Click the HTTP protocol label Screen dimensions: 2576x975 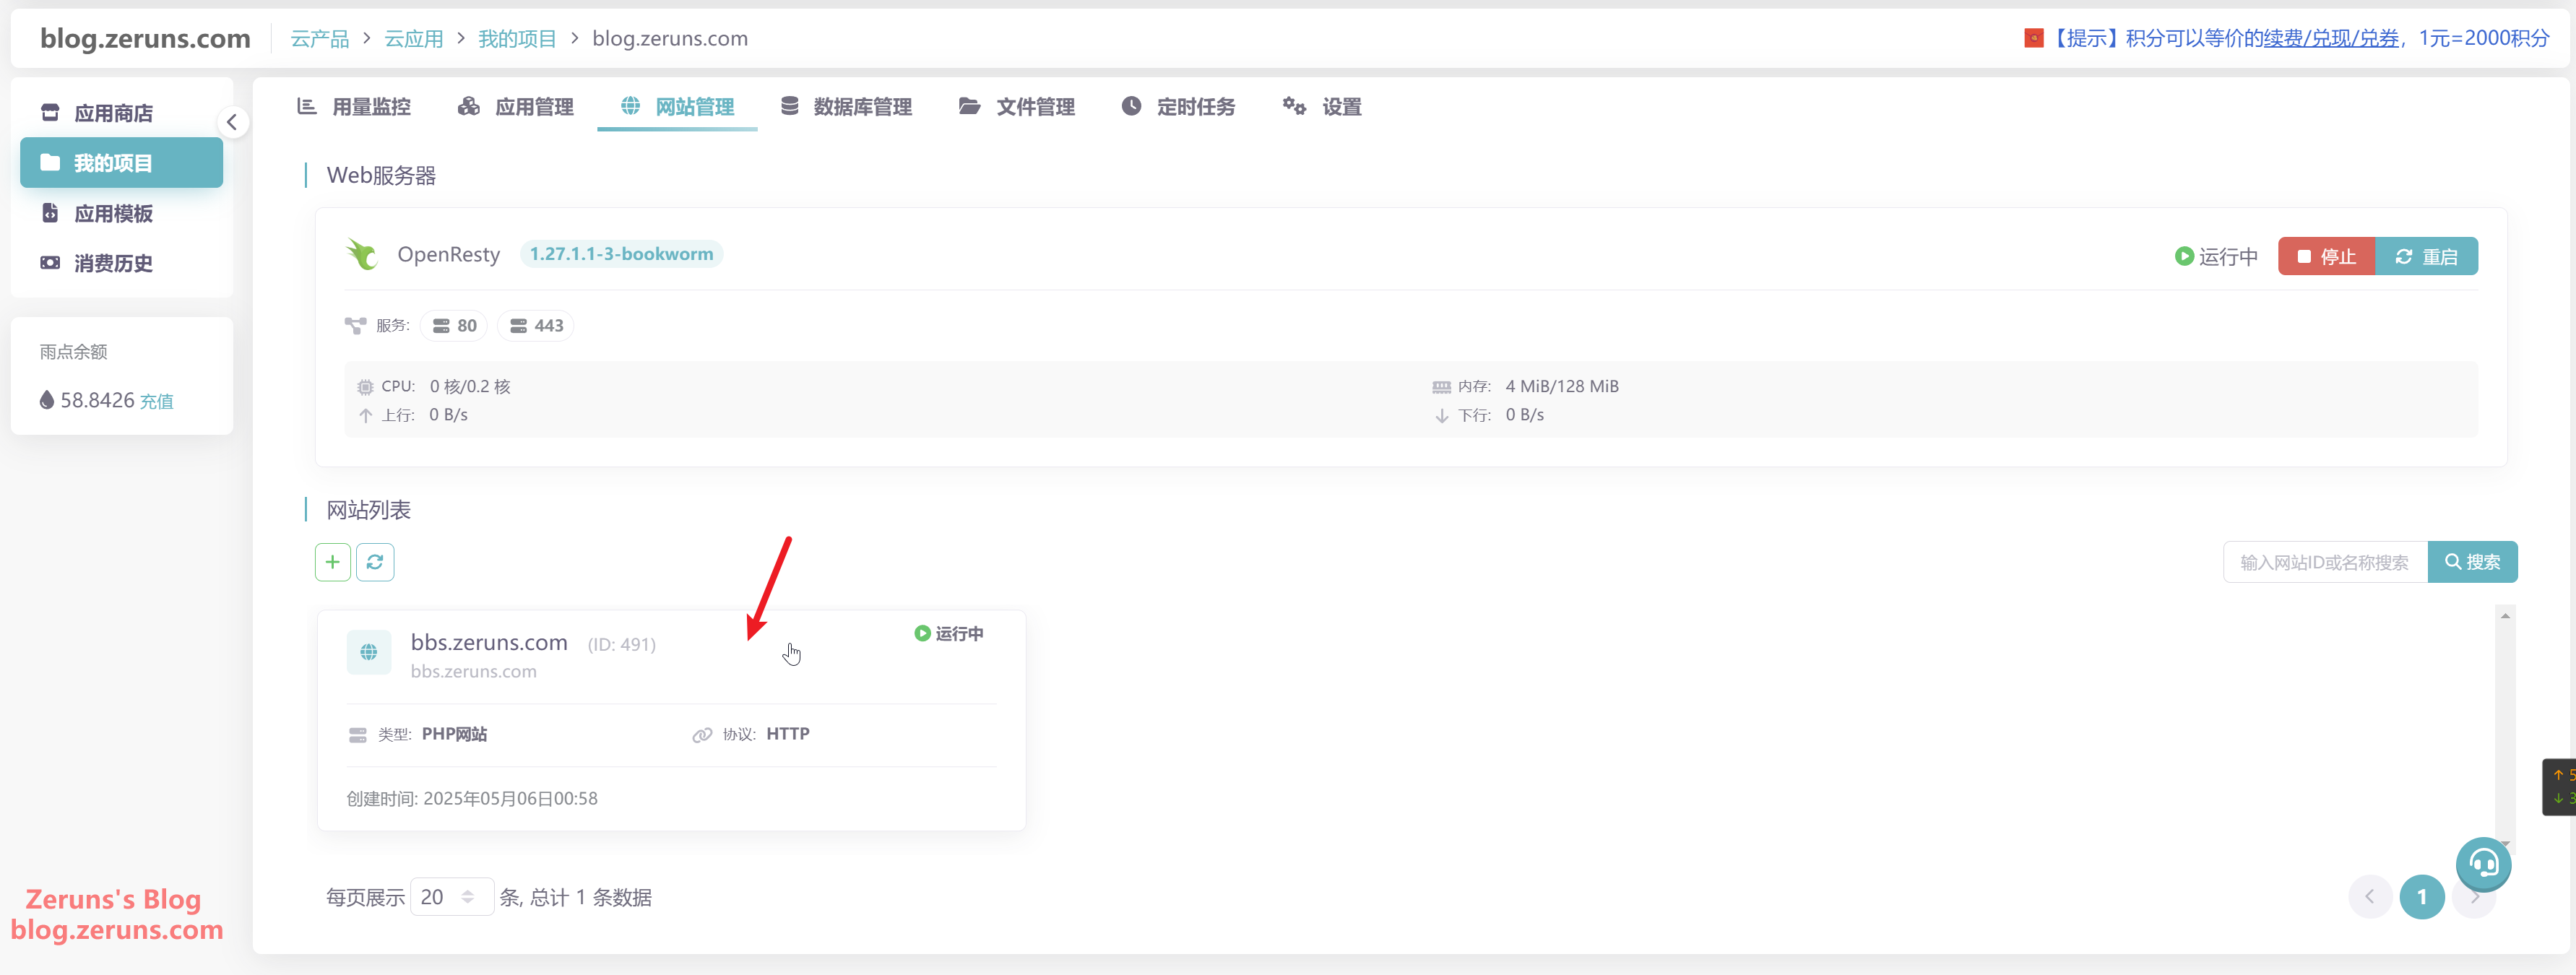click(x=788, y=734)
